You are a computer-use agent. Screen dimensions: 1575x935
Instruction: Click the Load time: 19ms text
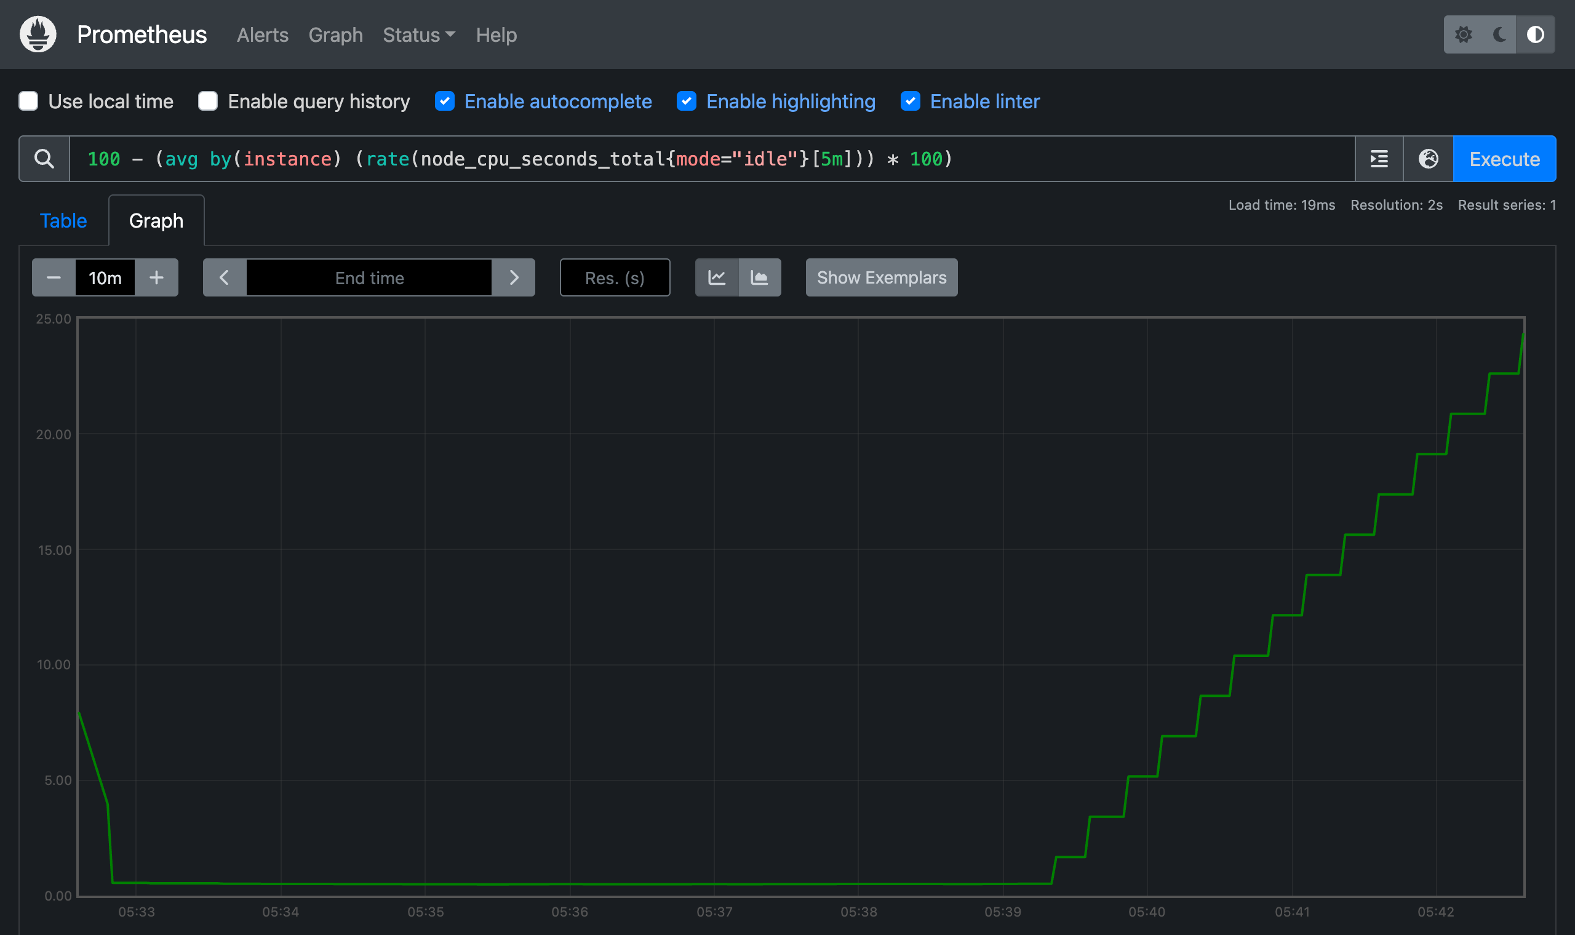click(1282, 205)
